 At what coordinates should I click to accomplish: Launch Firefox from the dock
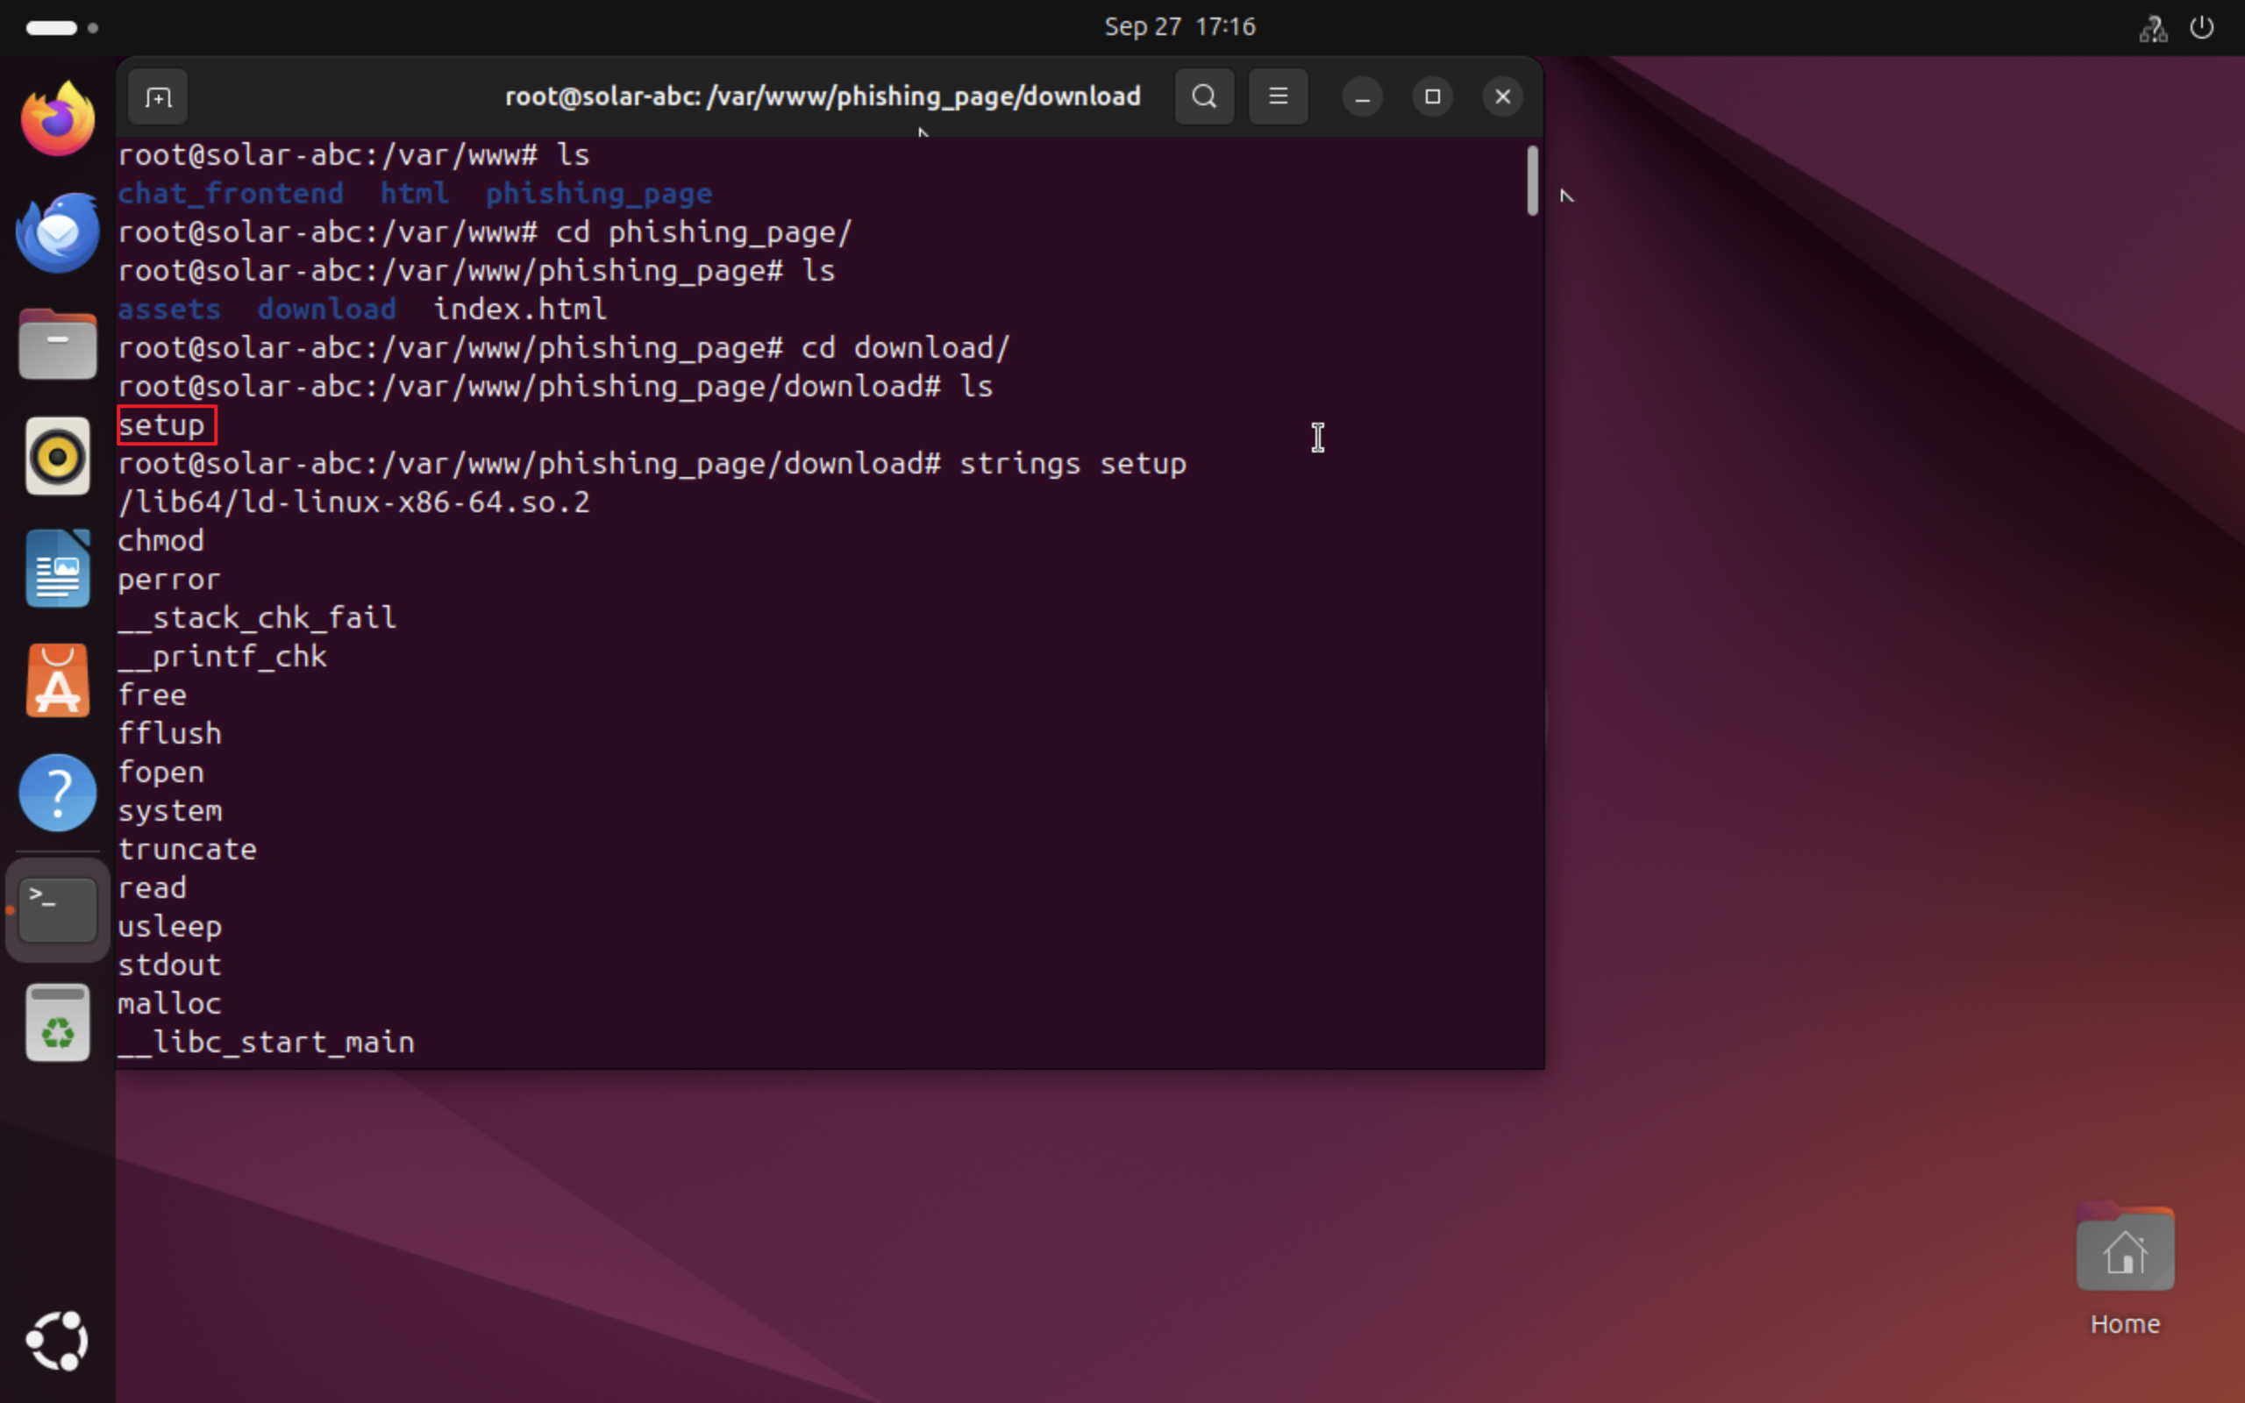[x=58, y=118]
